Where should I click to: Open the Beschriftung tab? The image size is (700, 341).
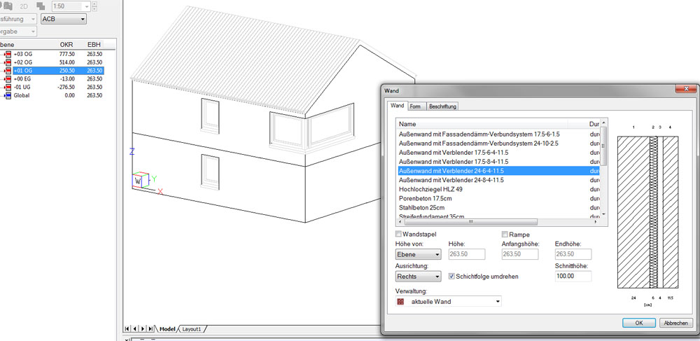point(442,106)
